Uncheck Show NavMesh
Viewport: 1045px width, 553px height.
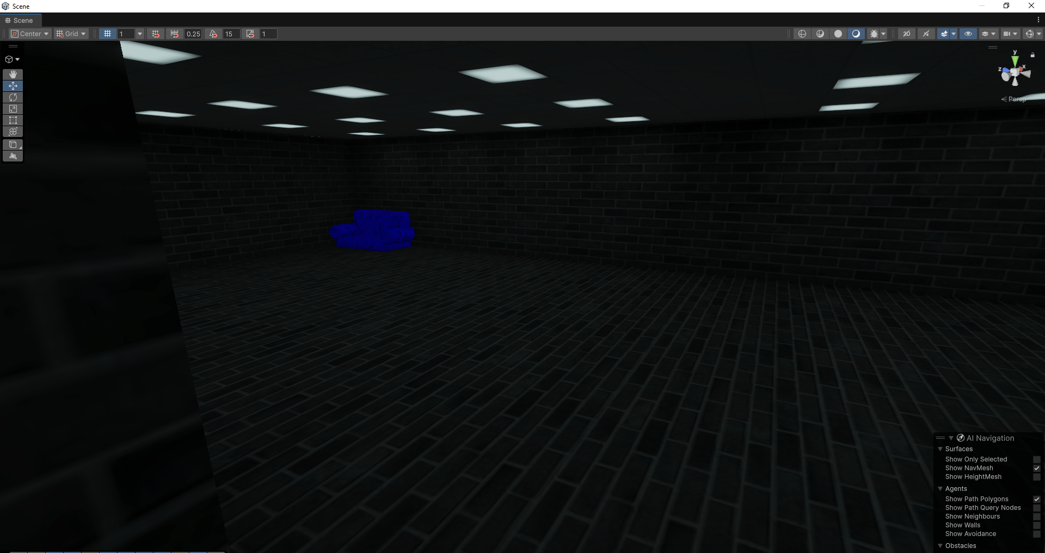coord(1037,468)
